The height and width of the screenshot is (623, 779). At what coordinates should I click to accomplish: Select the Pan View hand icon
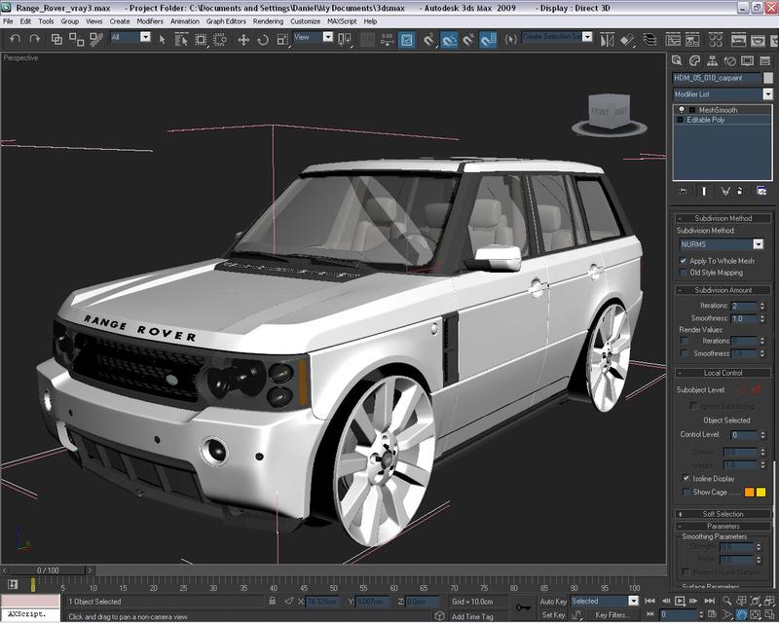(741, 613)
